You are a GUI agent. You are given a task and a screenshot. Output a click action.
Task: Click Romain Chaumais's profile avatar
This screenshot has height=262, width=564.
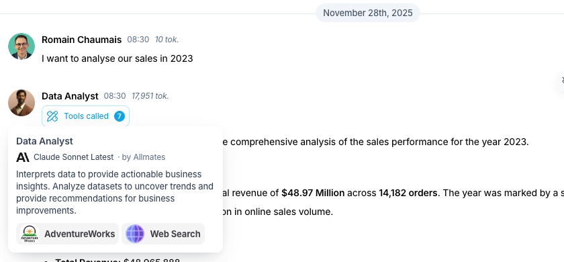pyautogui.click(x=21, y=46)
